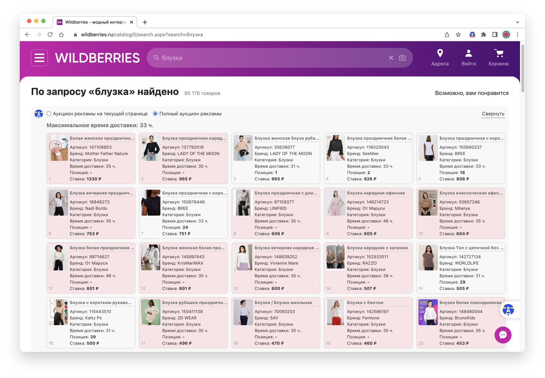Open thumbnail of 2D WEAR shirt
Image resolution: width=545 pixels, height=378 pixels.
pos(151,312)
